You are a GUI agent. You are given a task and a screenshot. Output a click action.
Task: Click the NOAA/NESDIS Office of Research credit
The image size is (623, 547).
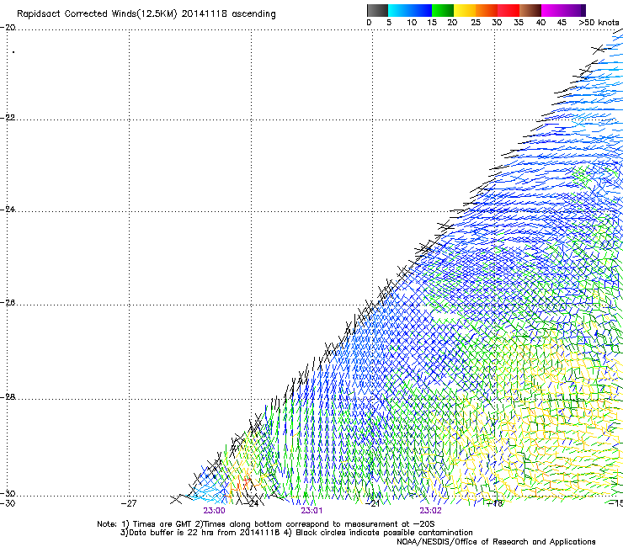[x=496, y=542]
